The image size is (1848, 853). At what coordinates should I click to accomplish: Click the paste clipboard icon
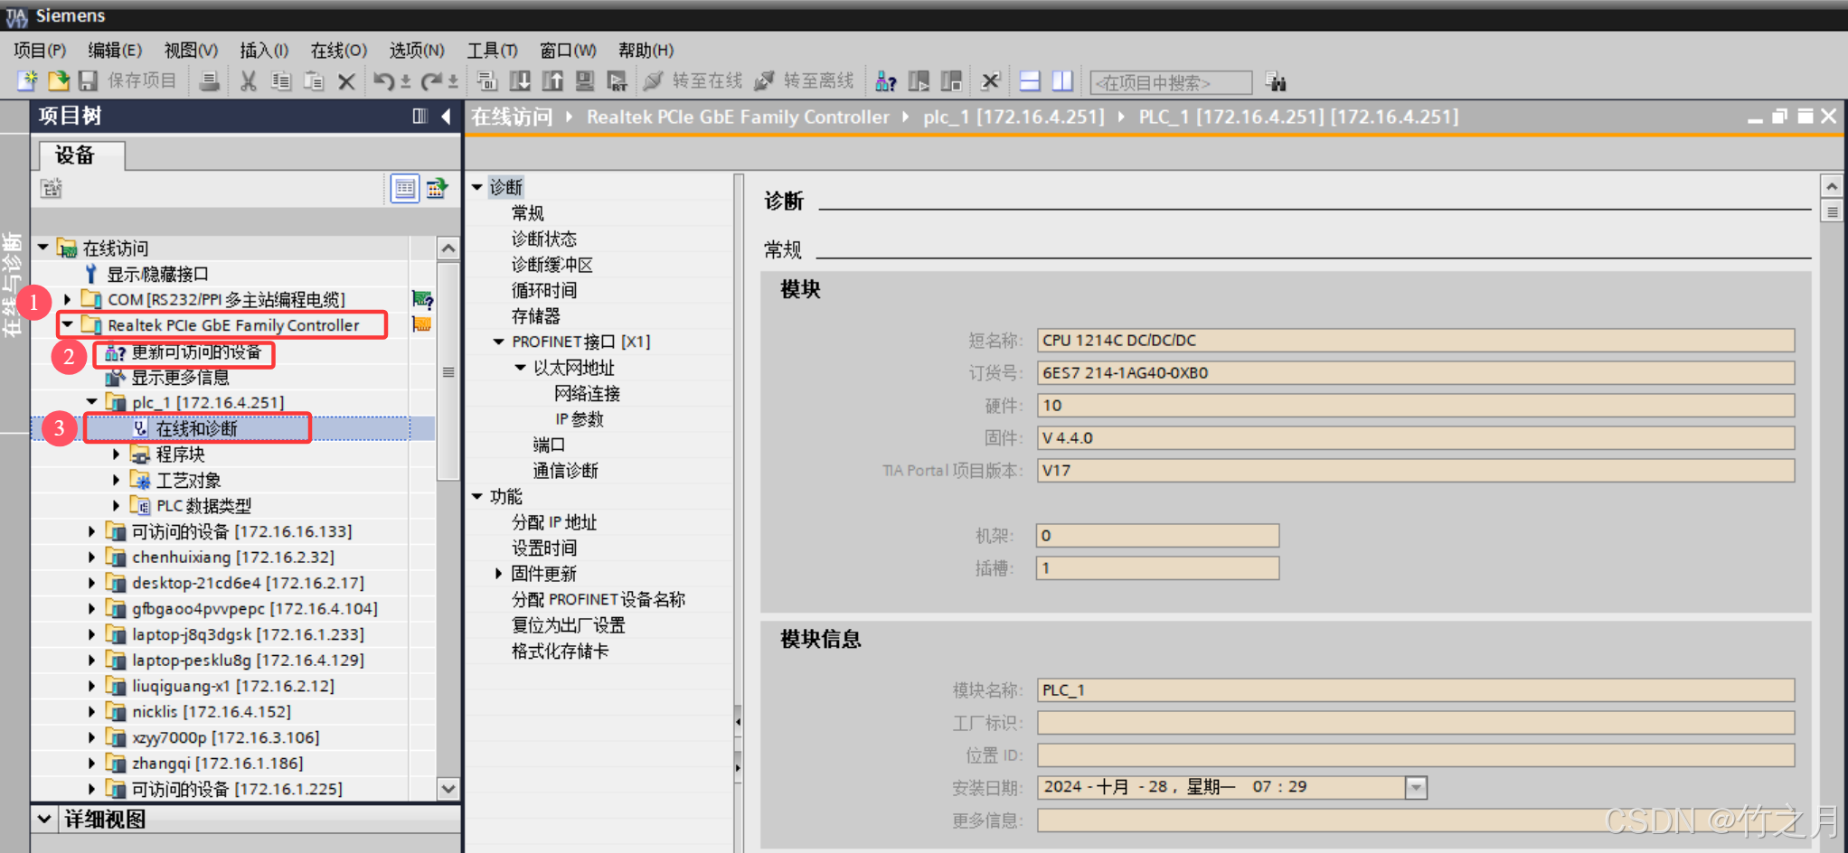pos(314,81)
